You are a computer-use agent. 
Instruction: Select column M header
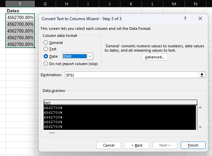pos(174,4)
